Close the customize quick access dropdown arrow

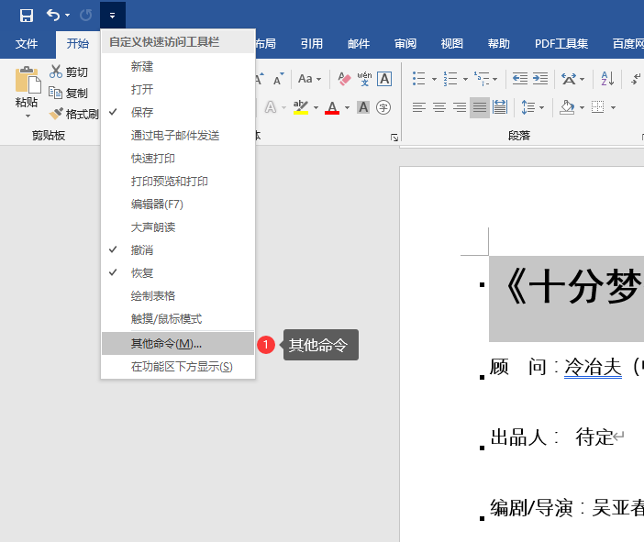[x=112, y=16]
